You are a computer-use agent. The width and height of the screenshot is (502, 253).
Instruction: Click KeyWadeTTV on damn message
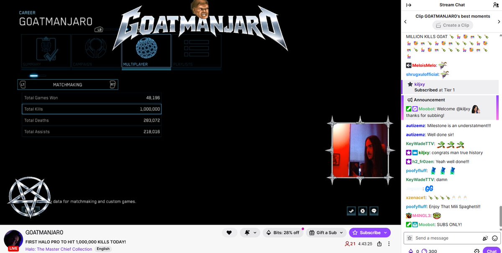point(420,179)
